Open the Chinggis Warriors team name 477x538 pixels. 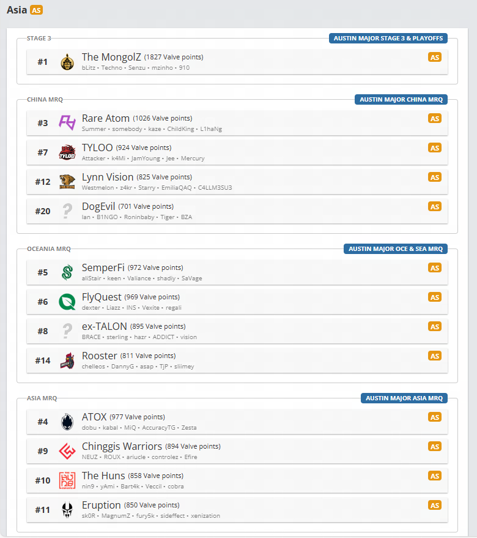tap(122, 446)
